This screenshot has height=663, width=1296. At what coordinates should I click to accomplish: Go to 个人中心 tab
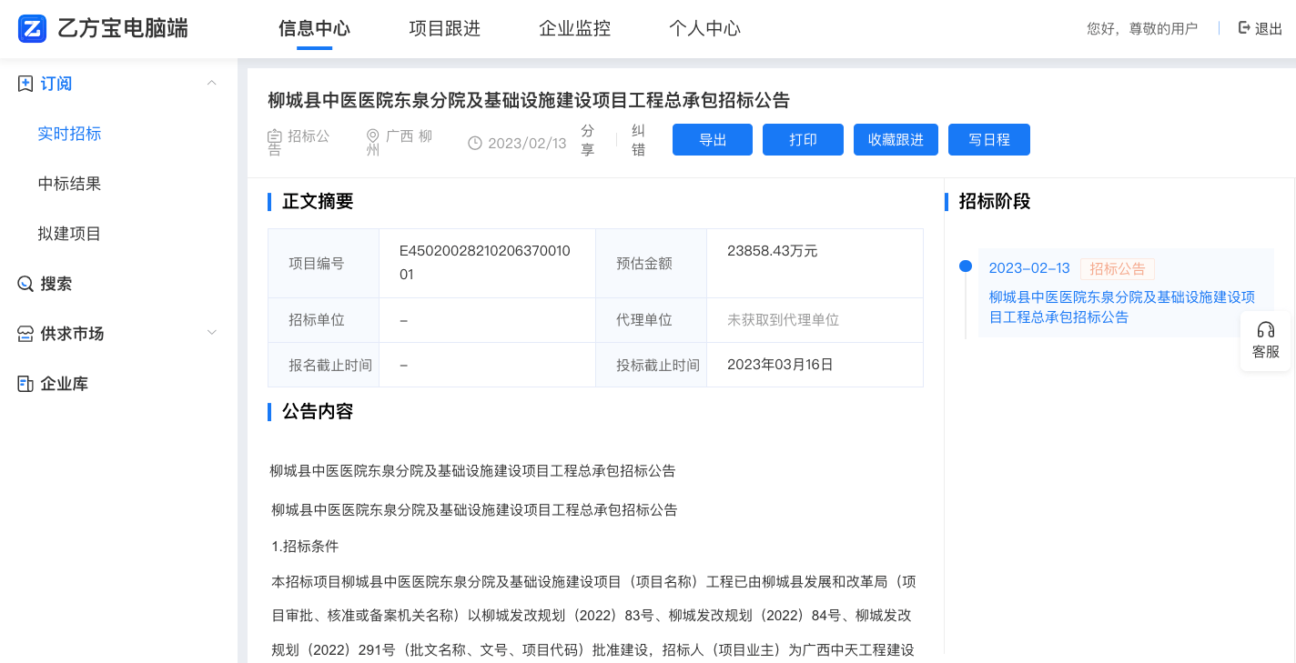[x=704, y=28]
